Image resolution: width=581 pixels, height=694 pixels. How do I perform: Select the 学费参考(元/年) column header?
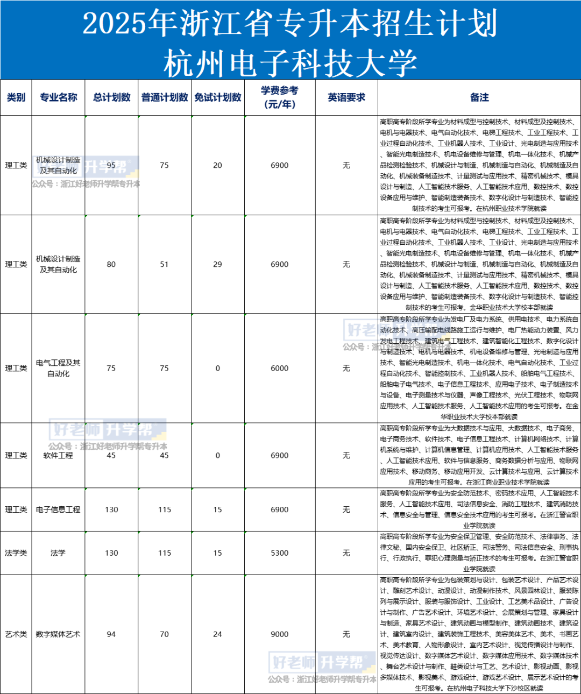280,97
